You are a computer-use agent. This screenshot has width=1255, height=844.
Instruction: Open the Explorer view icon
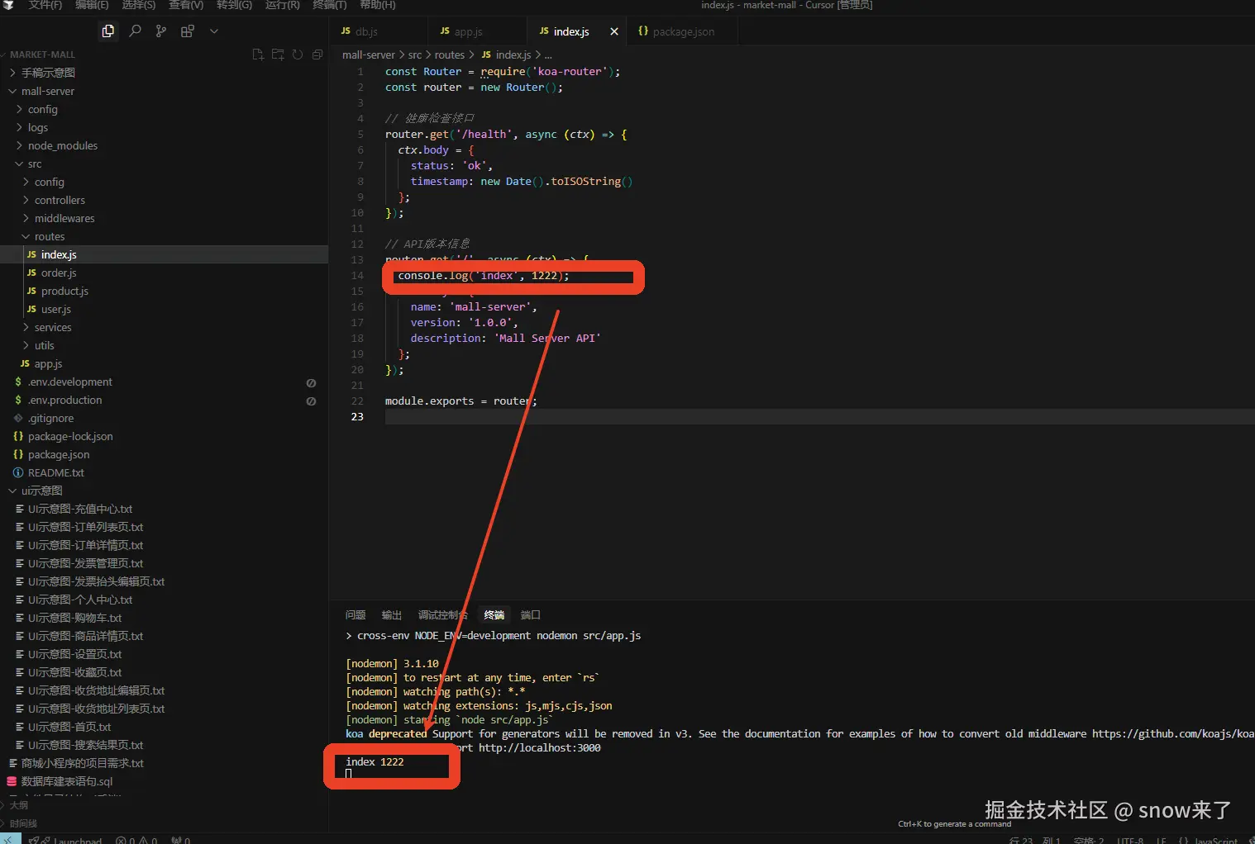107,31
